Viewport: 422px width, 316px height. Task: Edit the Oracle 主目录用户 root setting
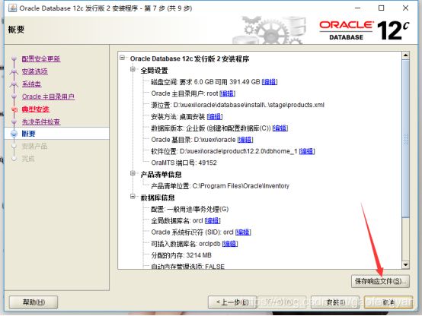click(228, 93)
